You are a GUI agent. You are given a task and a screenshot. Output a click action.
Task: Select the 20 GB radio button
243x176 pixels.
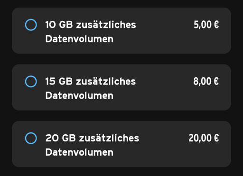pos(31,138)
